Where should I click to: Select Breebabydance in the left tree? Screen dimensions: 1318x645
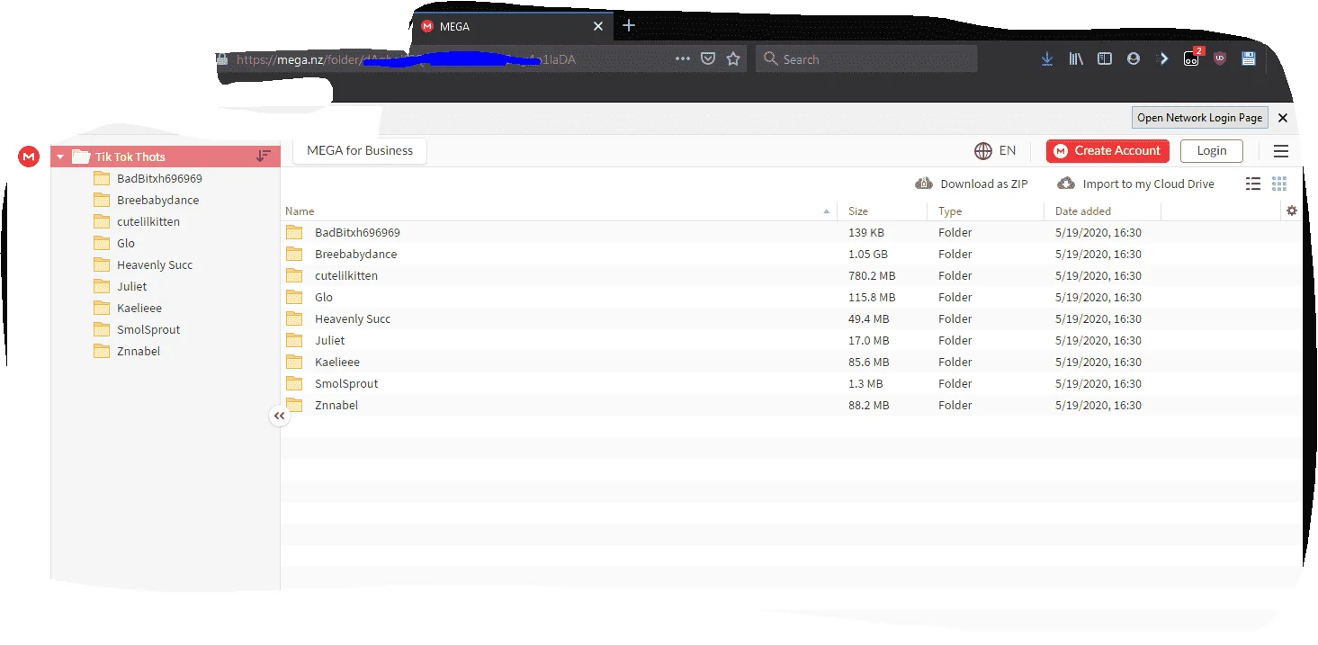pyautogui.click(x=157, y=200)
